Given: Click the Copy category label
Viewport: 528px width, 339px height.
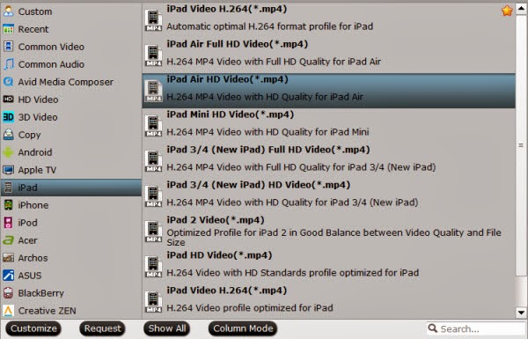Looking at the screenshot, I should (x=29, y=135).
